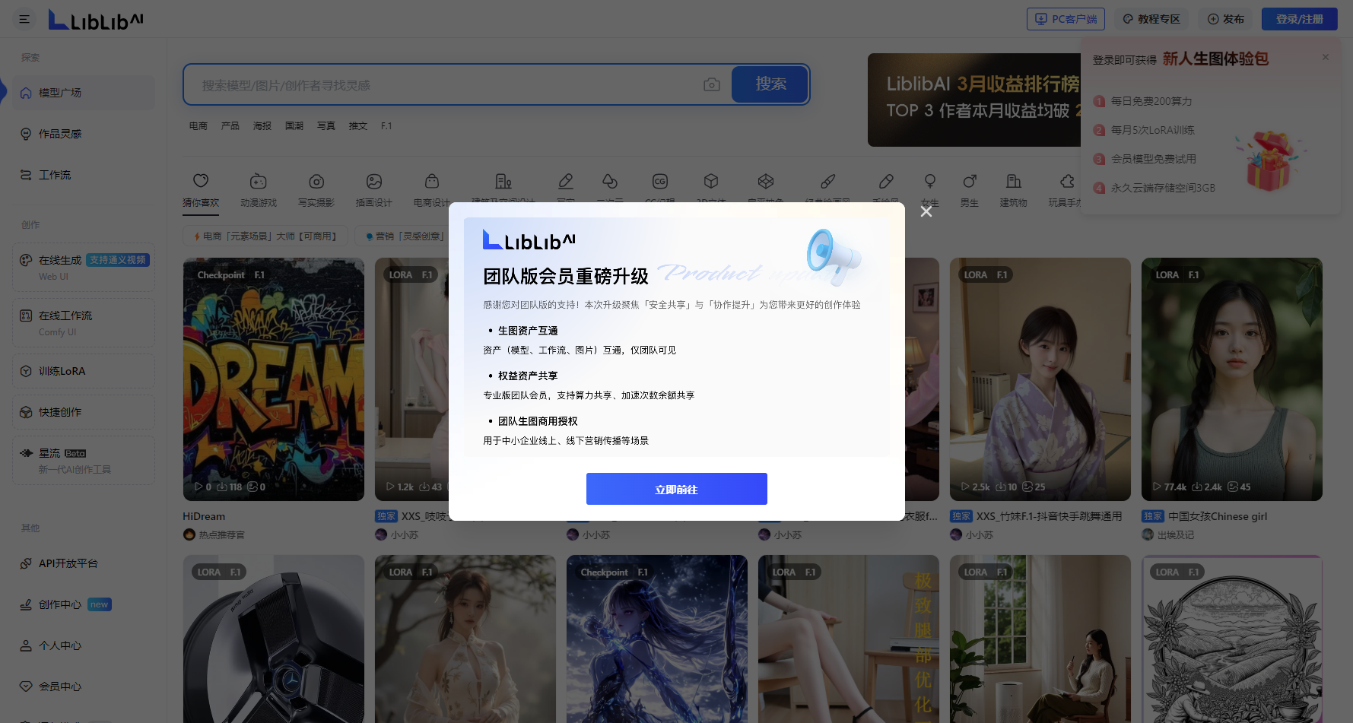The image size is (1353, 723).
Task: Click the blue 搜索 button
Action: tap(770, 84)
